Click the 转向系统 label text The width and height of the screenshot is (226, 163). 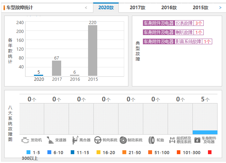tap(110, 140)
